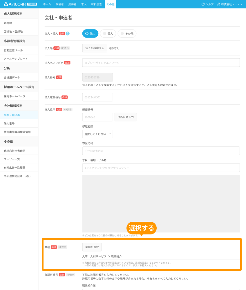Screen dimensions: 246x290
Task: Open the 株式会社 account menu
Action: [x=230, y=4]
